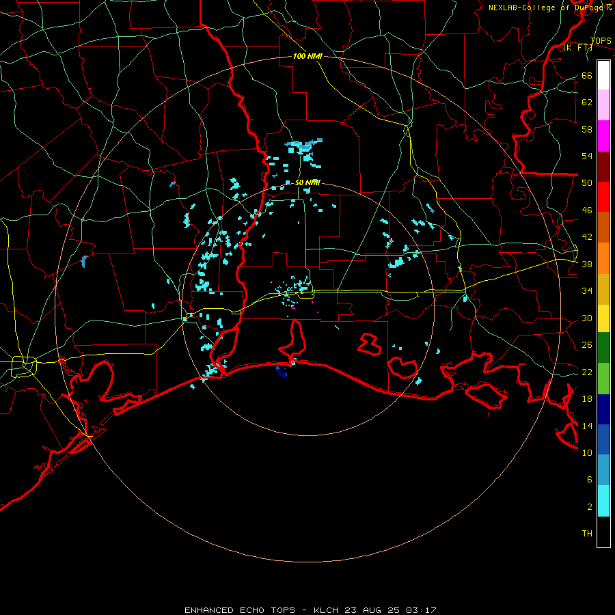The width and height of the screenshot is (615, 615).
Task: Click the 66 legend scale value
Action: (x=587, y=75)
